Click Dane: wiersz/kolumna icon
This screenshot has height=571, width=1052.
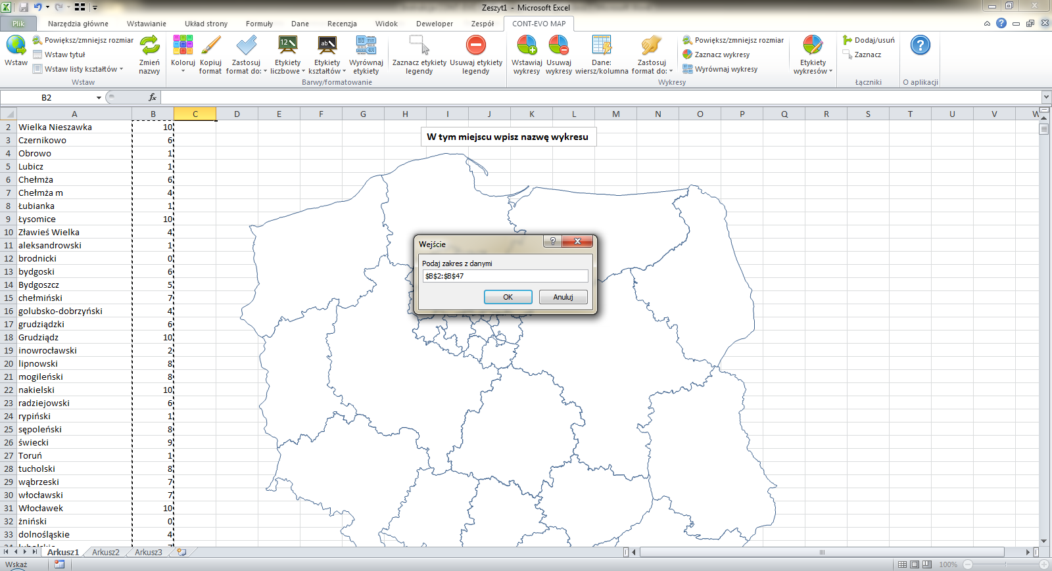[x=602, y=46]
